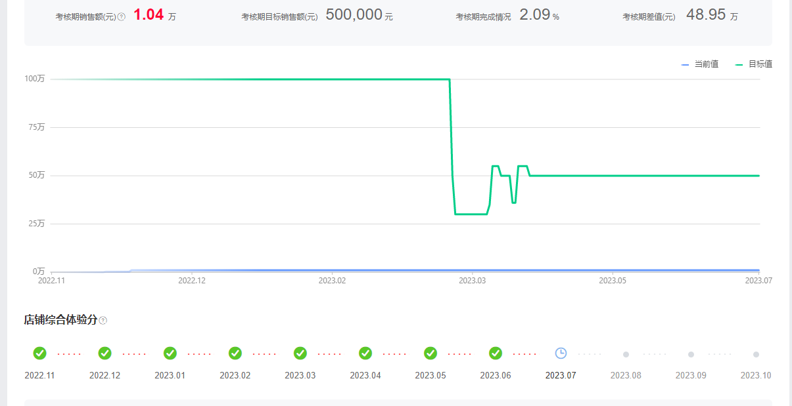792x406 pixels.
Task: Click the green checkmark above 2023.01
Action: tap(170, 353)
